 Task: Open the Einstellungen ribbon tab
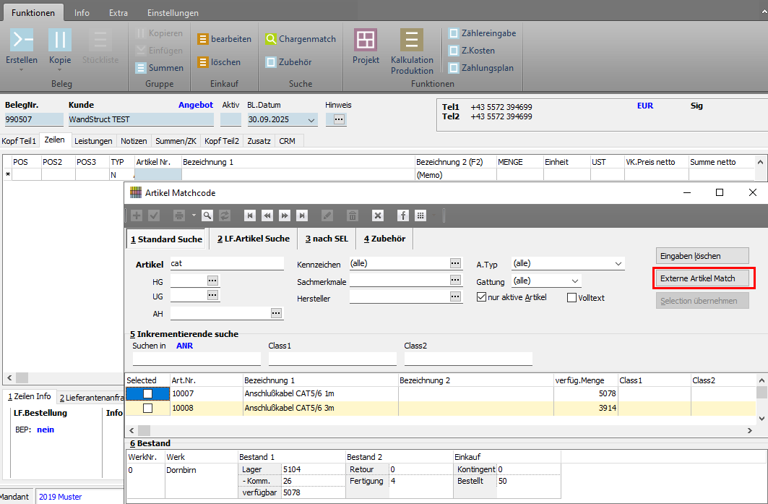tap(173, 13)
